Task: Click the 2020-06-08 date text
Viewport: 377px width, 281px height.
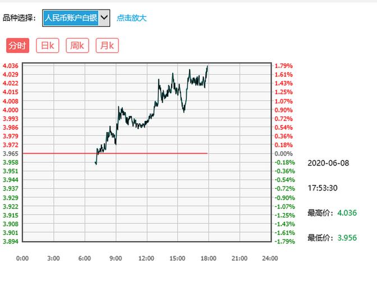Action: click(328, 163)
